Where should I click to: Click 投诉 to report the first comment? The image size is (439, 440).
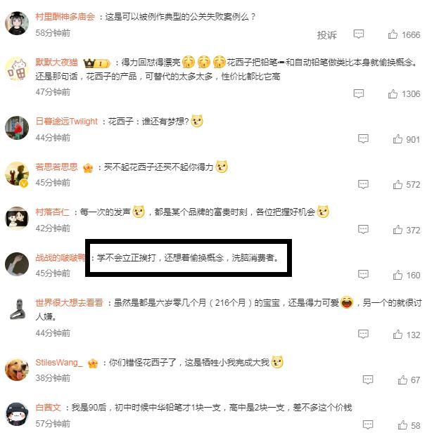pyautogui.click(x=326, y=35)
